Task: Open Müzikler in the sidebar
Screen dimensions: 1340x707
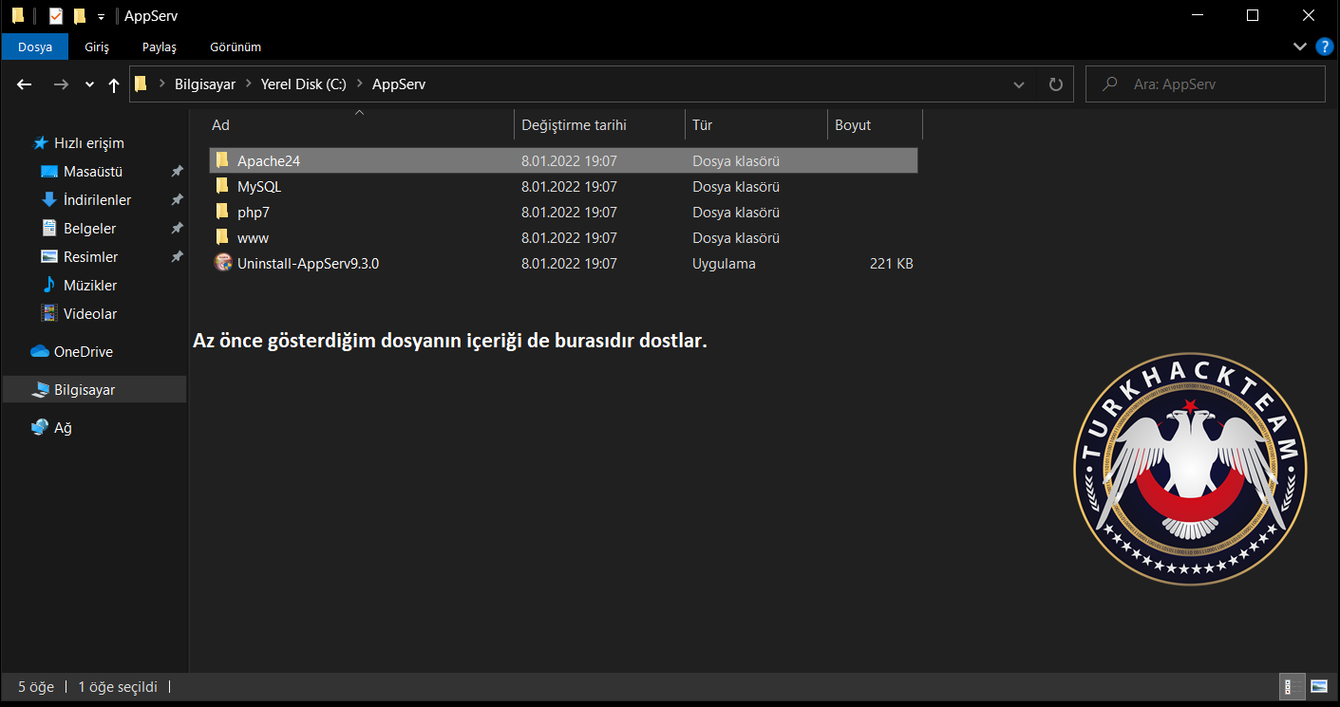Action: [90, 286]
